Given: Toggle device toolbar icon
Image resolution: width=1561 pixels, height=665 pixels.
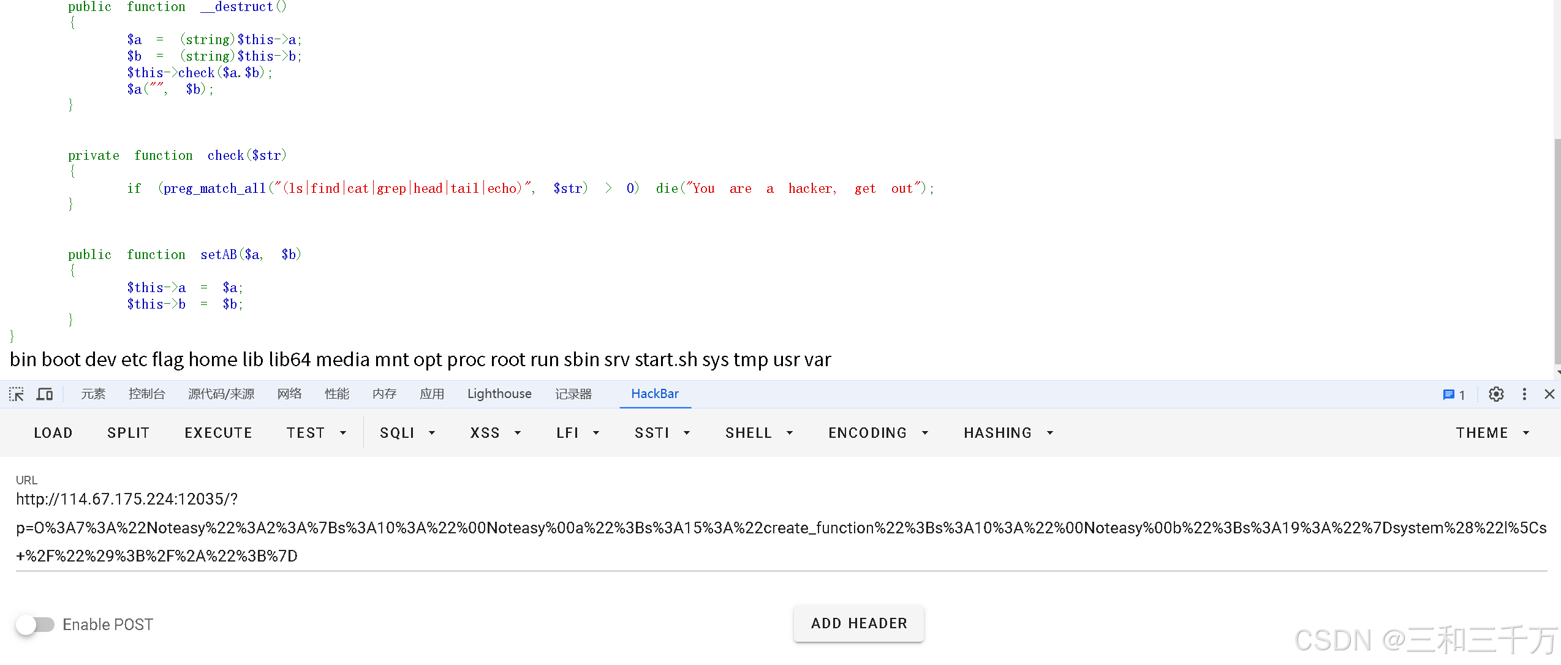Looking at the screenshot, I should click(45, 394).
